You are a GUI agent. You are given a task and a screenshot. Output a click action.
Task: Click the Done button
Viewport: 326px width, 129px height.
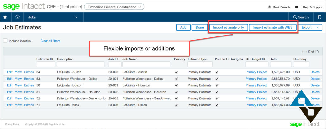[200, 27]
